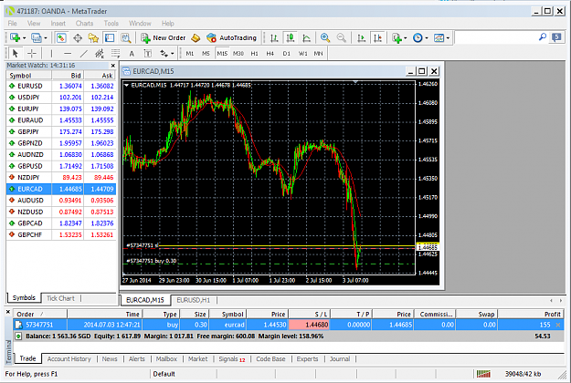The image size is (571, 383).
Task: Launch MetaEditor with the yellow book icon
Action: (196, 37)
